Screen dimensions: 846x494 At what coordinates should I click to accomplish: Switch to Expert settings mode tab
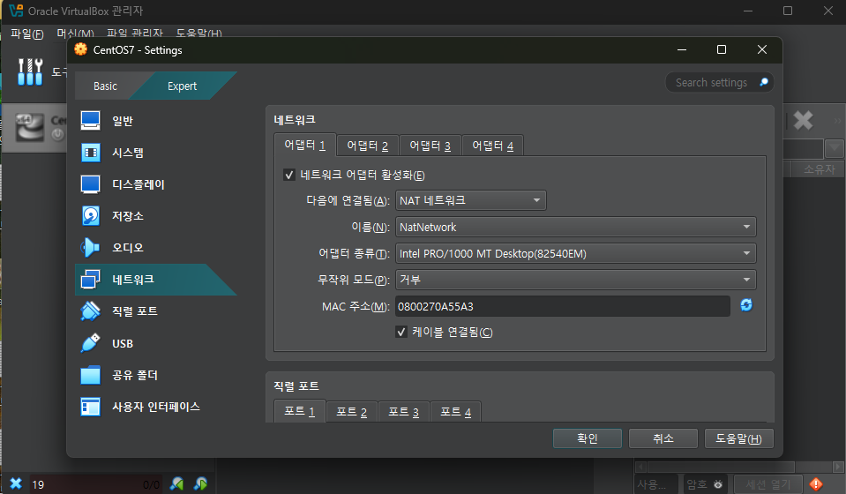(x=183, y=86)
